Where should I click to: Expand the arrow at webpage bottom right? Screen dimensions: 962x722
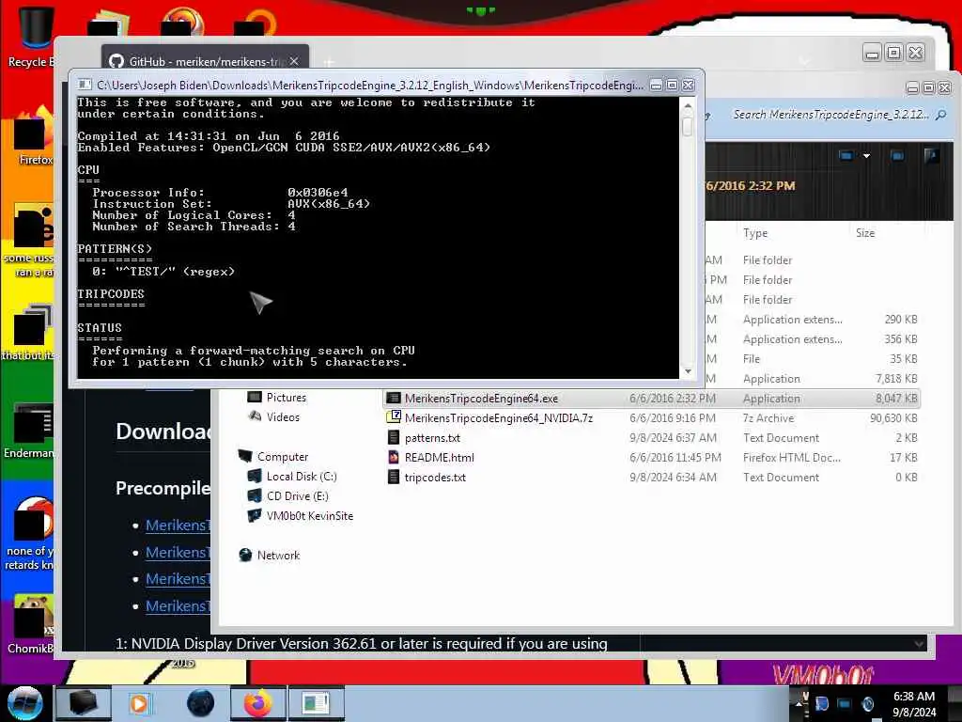pos(919,644)
